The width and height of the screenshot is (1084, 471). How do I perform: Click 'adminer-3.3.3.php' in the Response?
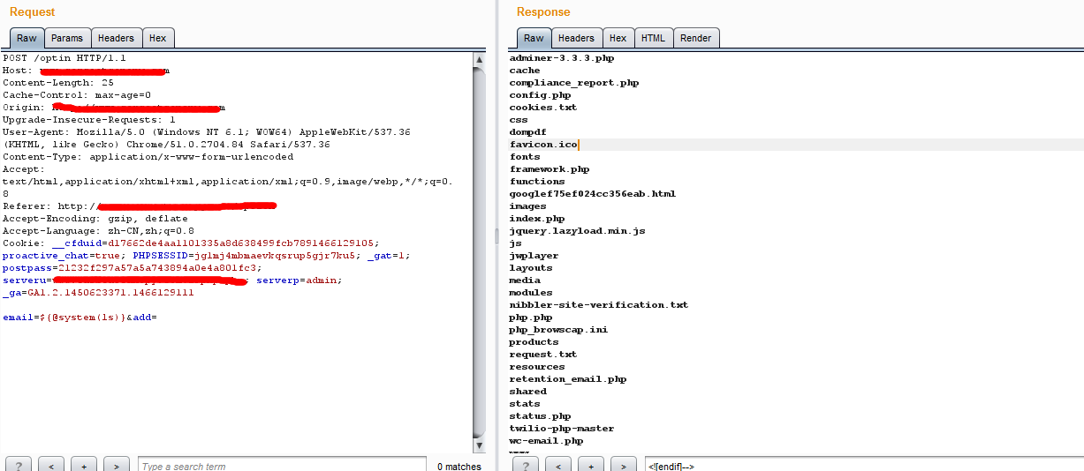[562, 58]
